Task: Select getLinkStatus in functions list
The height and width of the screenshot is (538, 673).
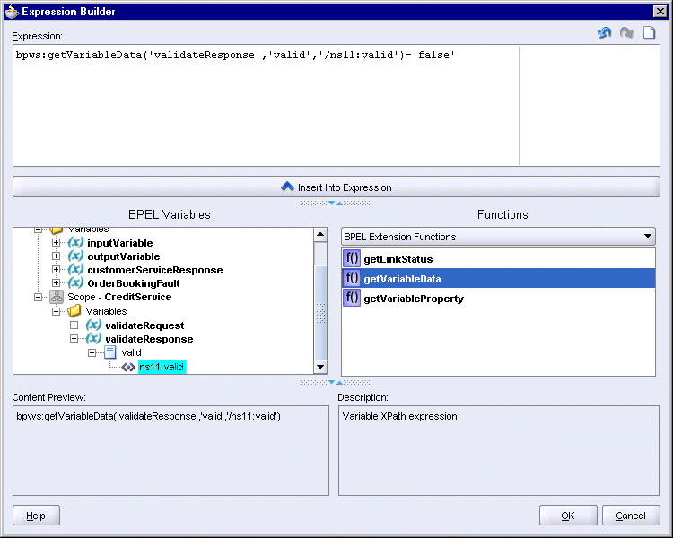Action: pos(498,259)
